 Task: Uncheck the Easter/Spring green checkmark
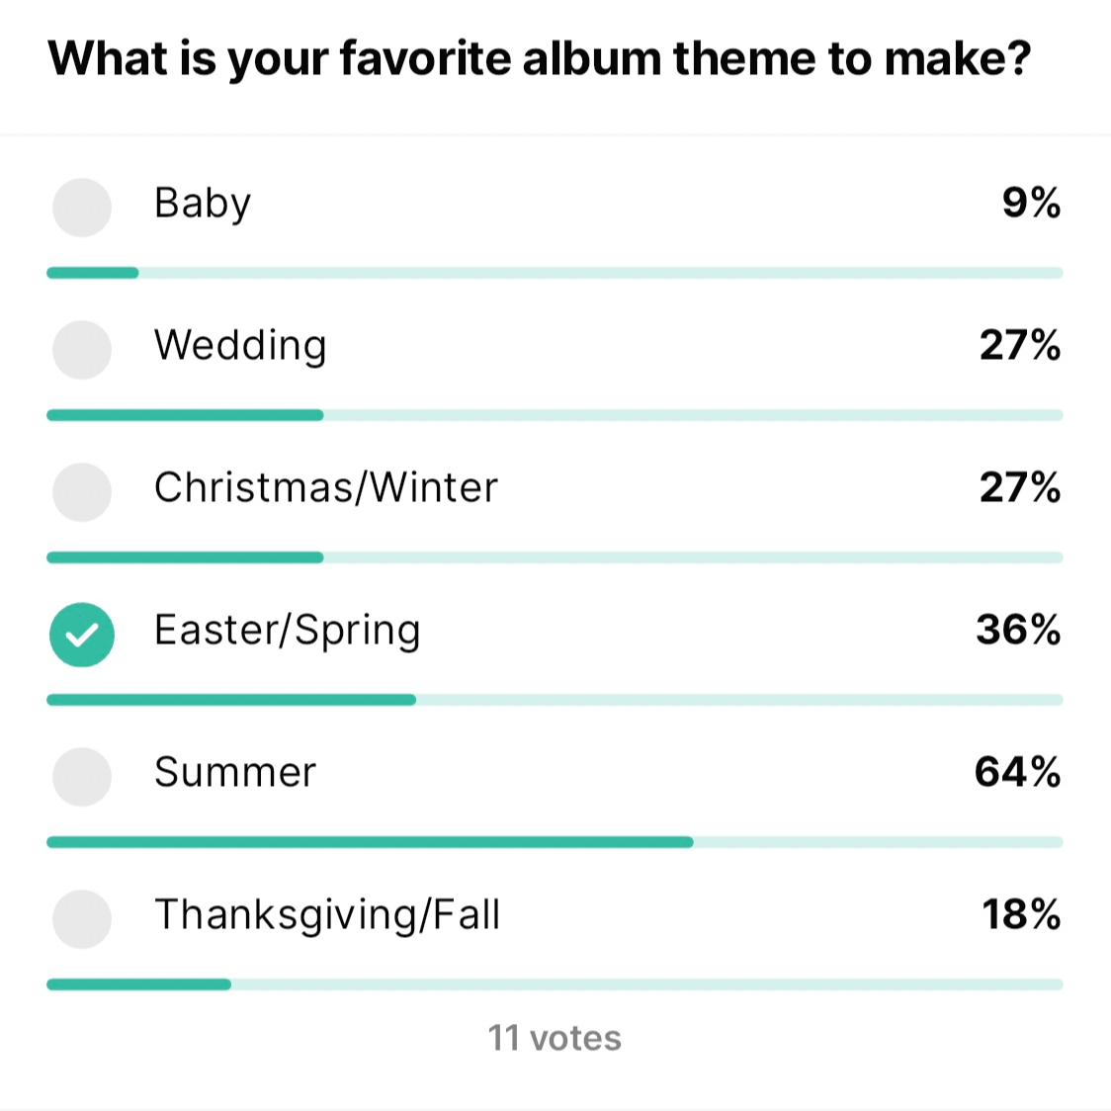82,635
